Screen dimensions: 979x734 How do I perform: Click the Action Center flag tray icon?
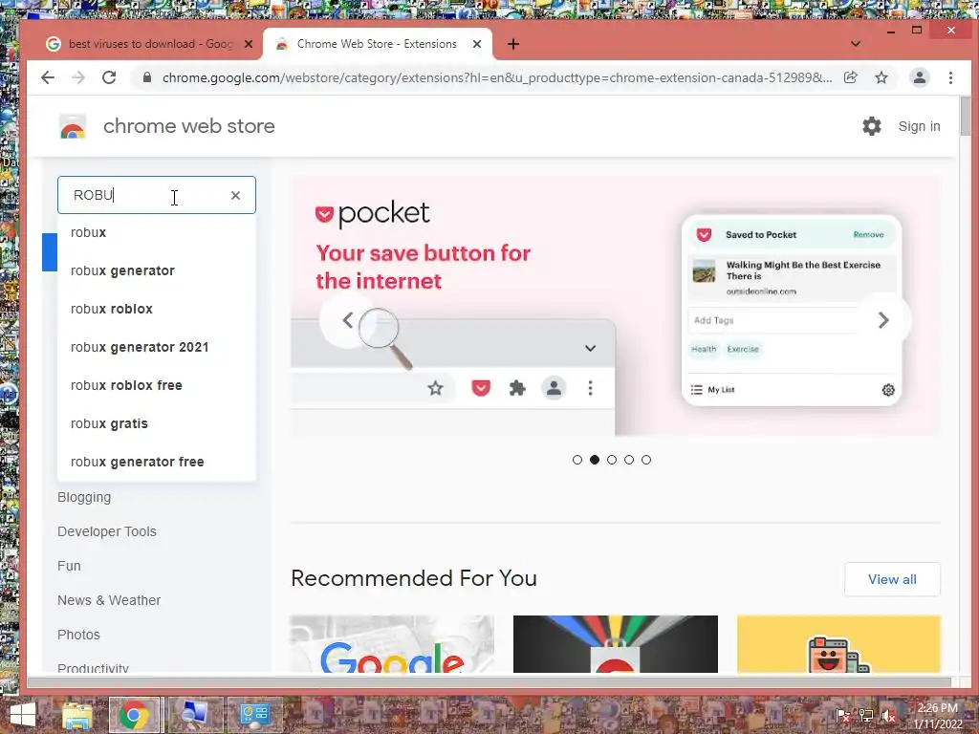[842, 715]
